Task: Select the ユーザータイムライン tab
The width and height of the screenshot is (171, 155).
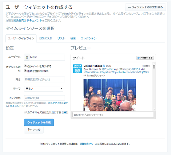Action: pyautogui.click(x=21, y=38)
